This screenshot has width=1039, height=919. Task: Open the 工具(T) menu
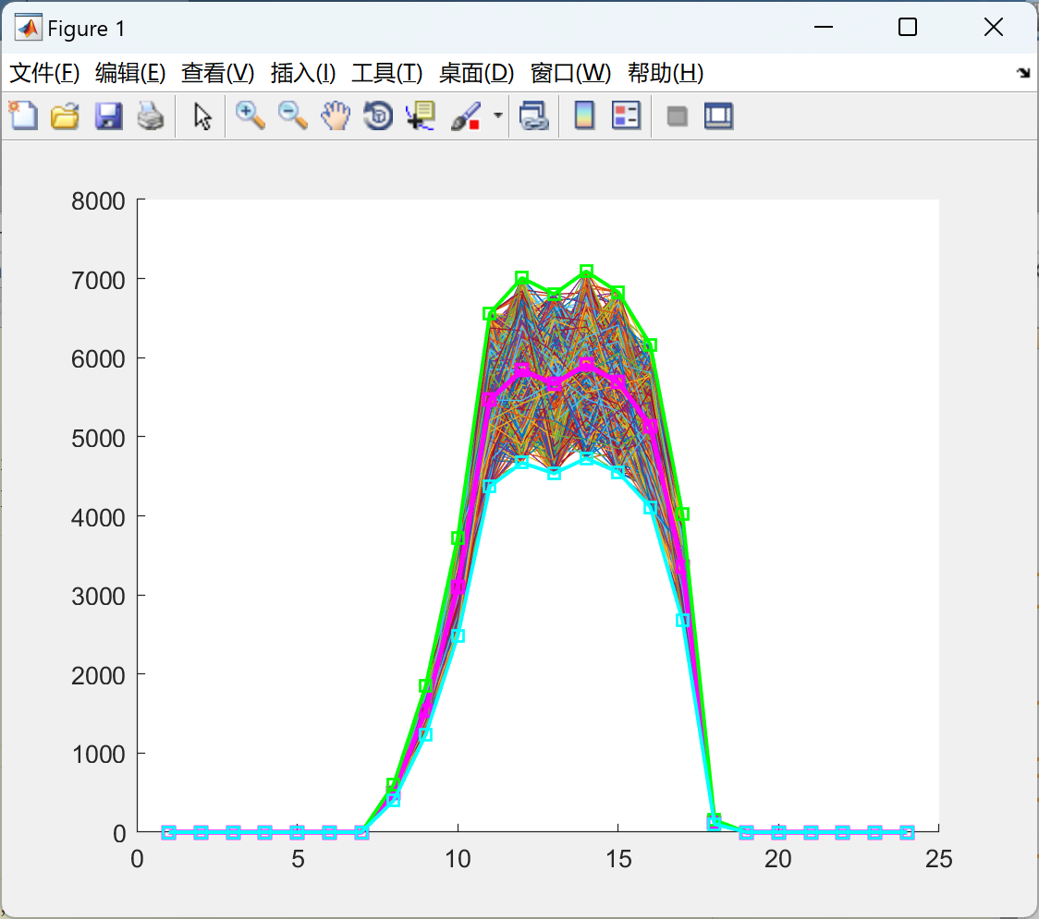387,73
